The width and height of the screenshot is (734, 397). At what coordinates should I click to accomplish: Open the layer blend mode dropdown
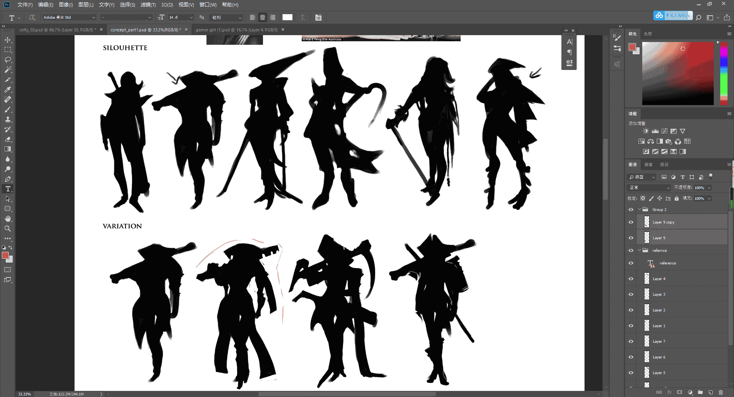click(x=649, y=188)
